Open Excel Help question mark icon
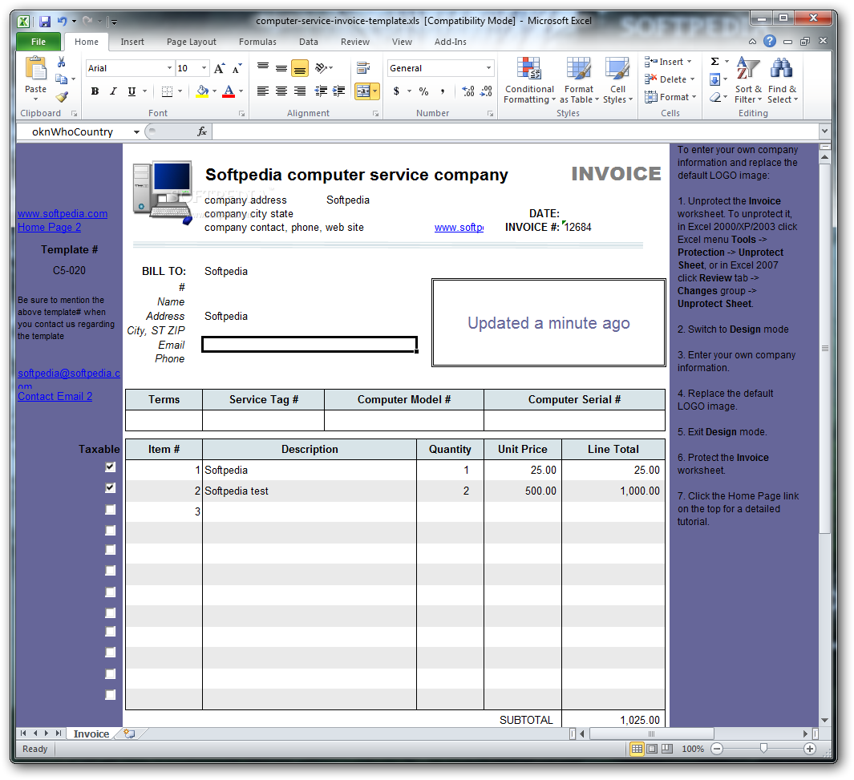854x780 pixels. [770, 41]
